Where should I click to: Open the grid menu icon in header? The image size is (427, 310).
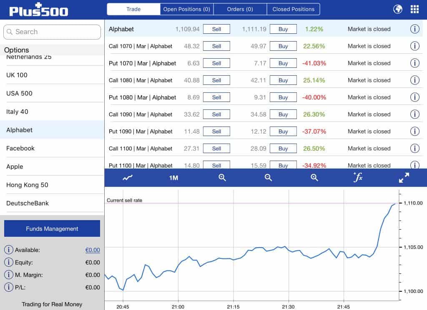(x=414, y=9)
